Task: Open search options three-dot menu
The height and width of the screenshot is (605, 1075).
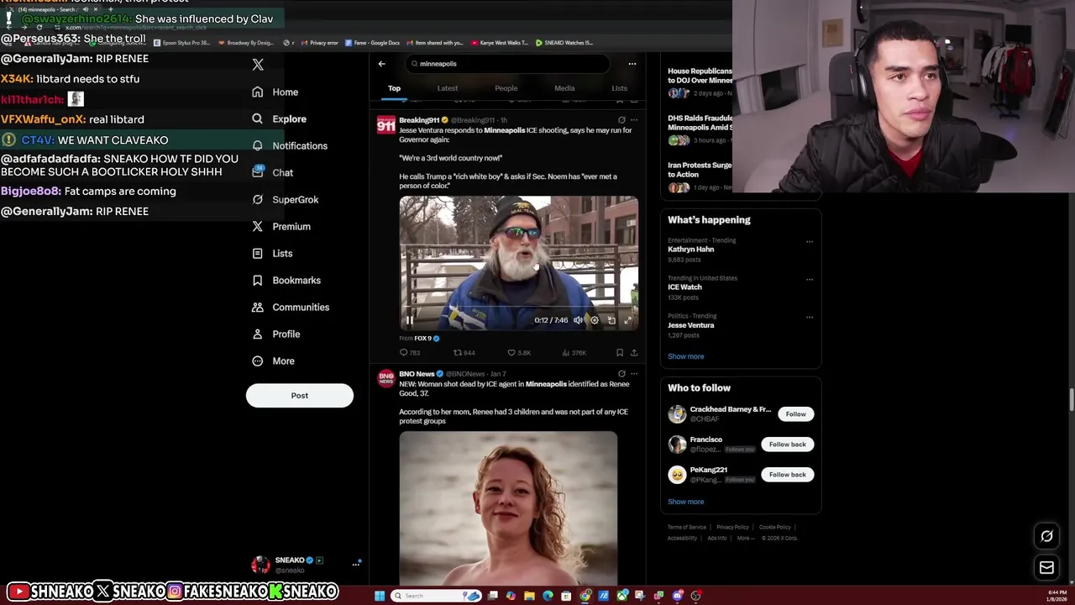Action: [x=632, y=64]
